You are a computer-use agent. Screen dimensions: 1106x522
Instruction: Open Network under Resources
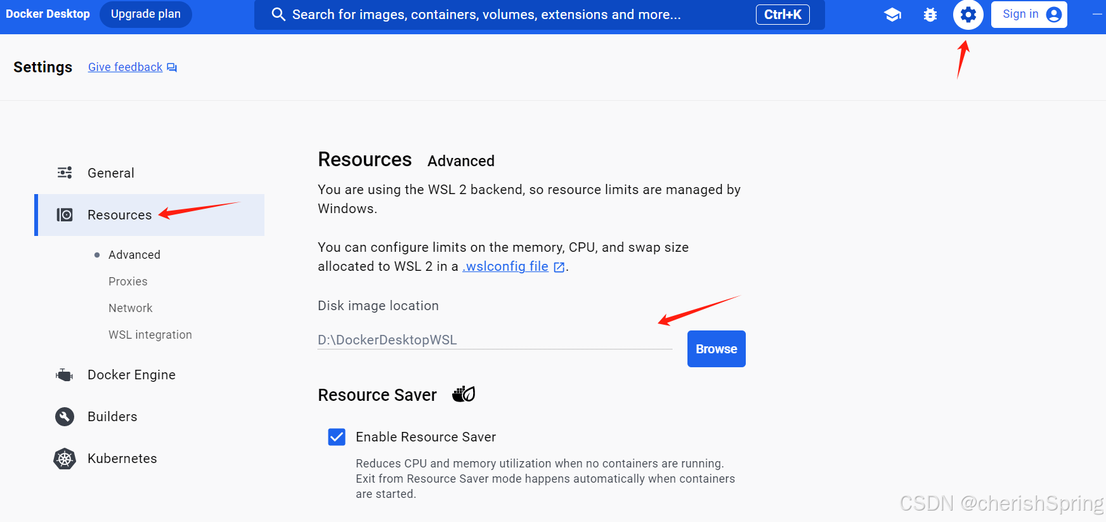[x=131, y=308]
